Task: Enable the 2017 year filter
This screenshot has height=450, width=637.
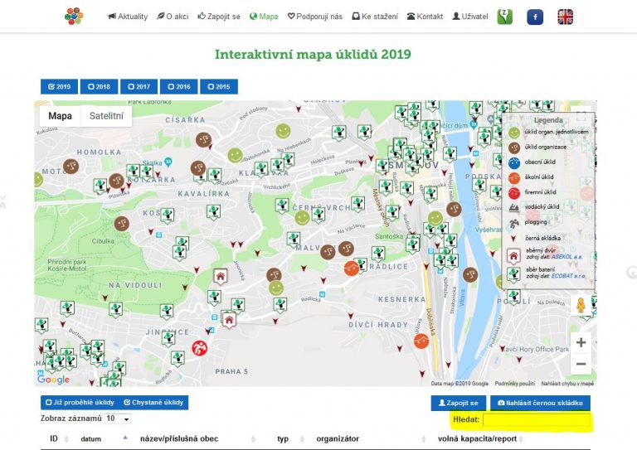Action: click(139, 86)
